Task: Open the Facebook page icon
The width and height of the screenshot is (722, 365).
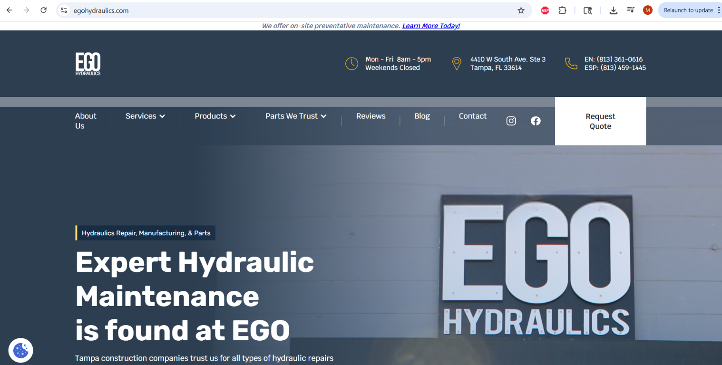Action: click(x=536, y=121)
